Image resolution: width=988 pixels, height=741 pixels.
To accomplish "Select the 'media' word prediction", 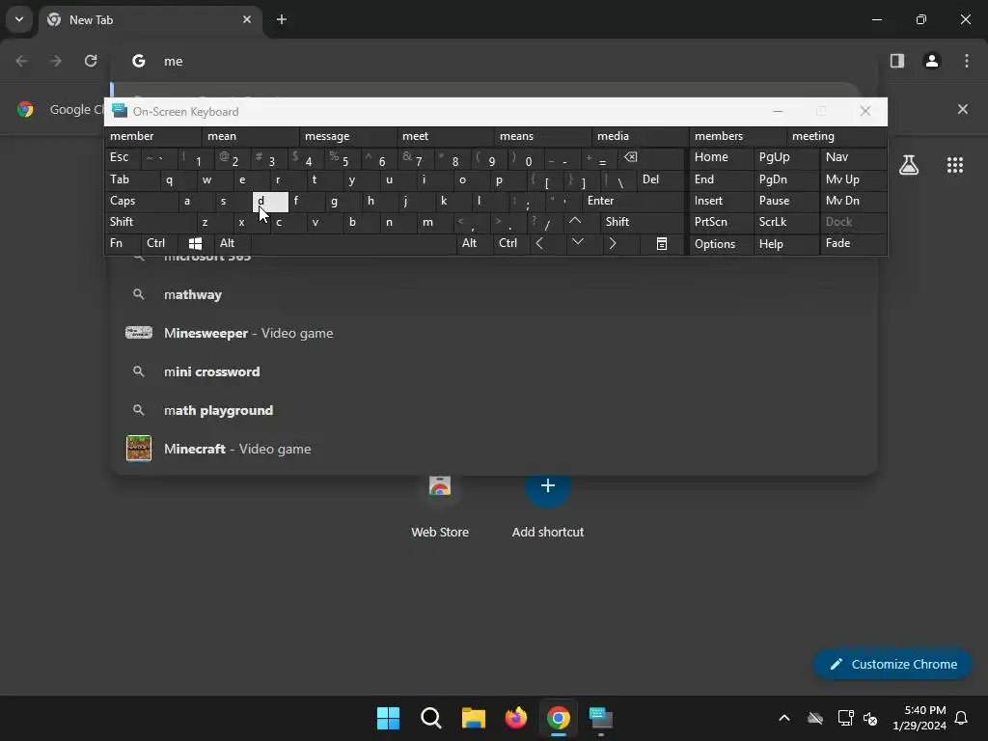I will click(x=641, y=136).
